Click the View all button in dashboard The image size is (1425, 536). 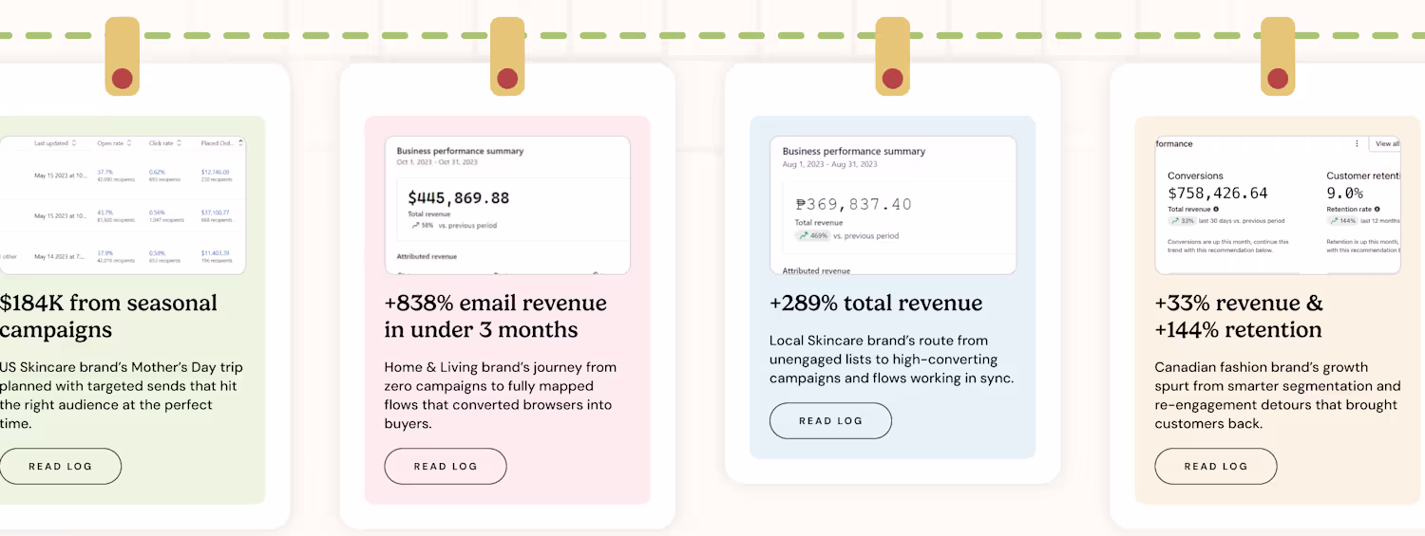[x=1386, y=144]
